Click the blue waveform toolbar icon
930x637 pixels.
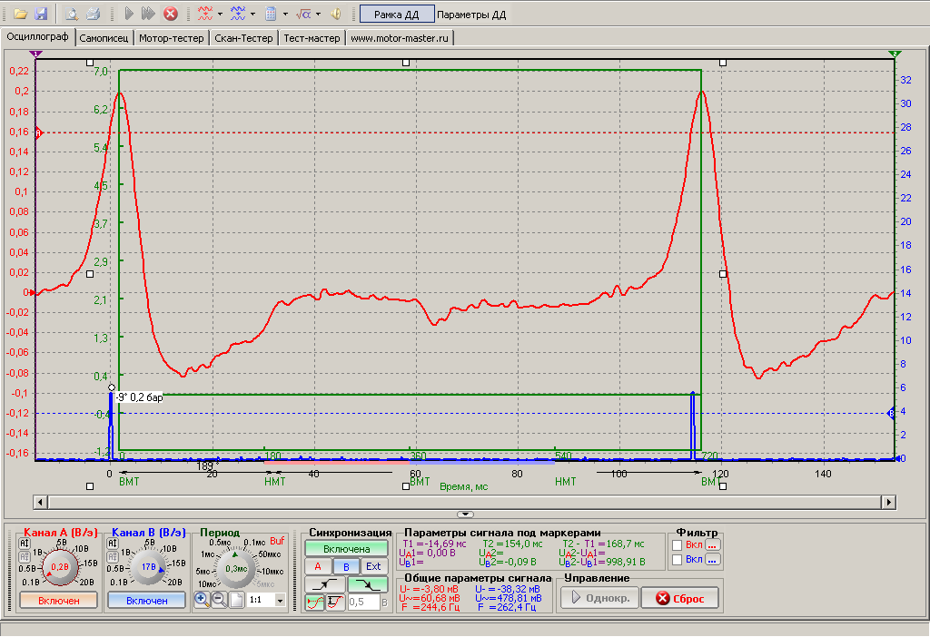238,14
